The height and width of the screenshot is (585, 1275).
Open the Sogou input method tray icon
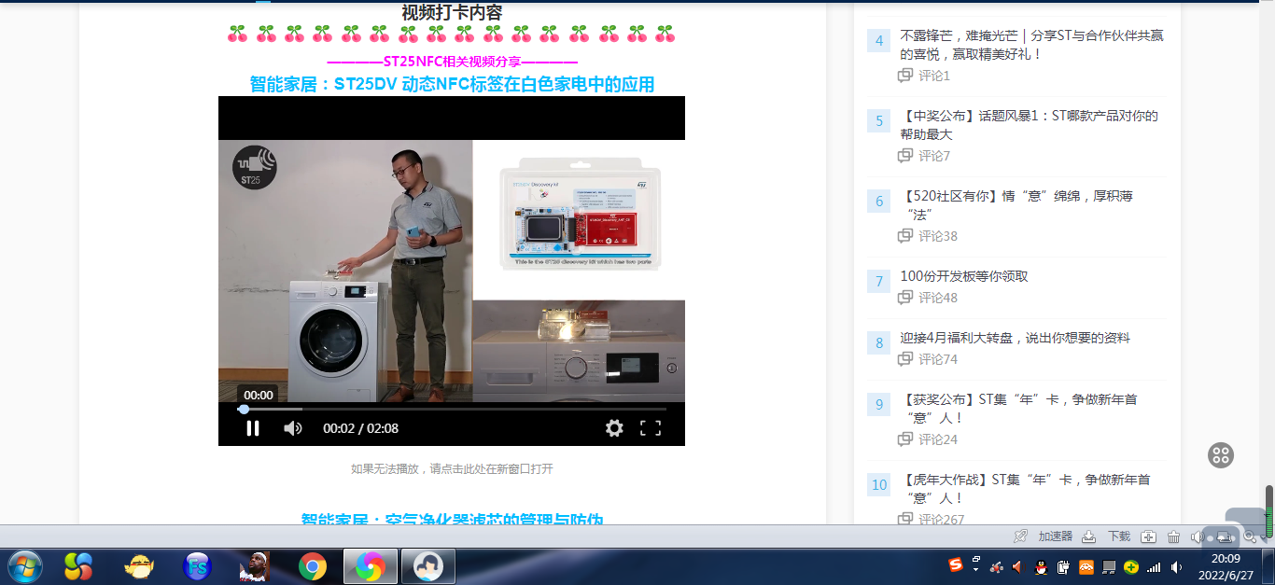tap(956, 566)
